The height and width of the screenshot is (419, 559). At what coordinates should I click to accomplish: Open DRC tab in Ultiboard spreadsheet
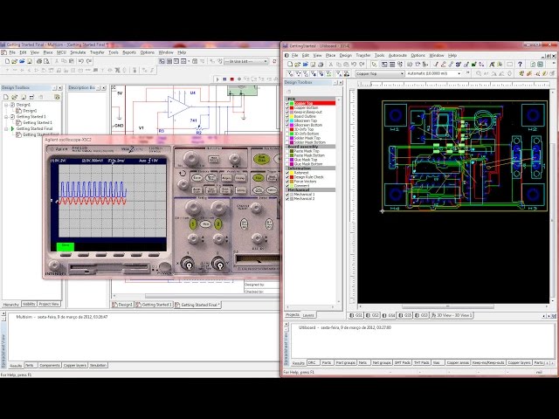tap(312, 363)
